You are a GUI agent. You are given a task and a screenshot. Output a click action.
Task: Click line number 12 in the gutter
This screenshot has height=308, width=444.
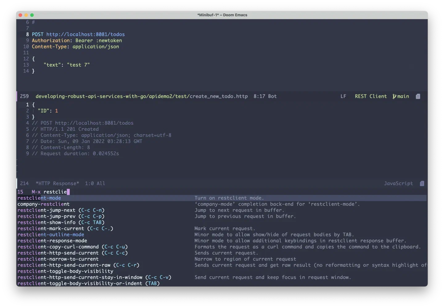(26, 59)
